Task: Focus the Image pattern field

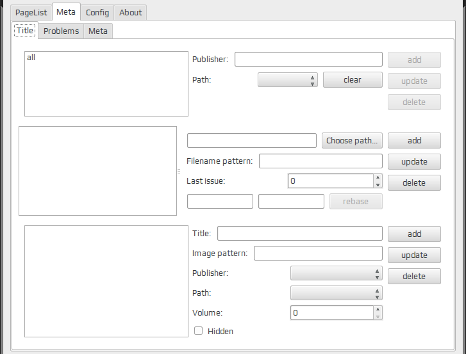Action: pos(318,253)
